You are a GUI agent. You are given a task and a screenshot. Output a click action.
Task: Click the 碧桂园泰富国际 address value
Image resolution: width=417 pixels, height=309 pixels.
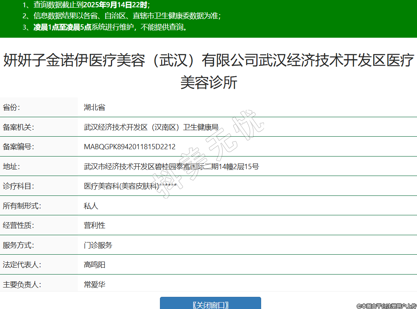coord(171,166)
